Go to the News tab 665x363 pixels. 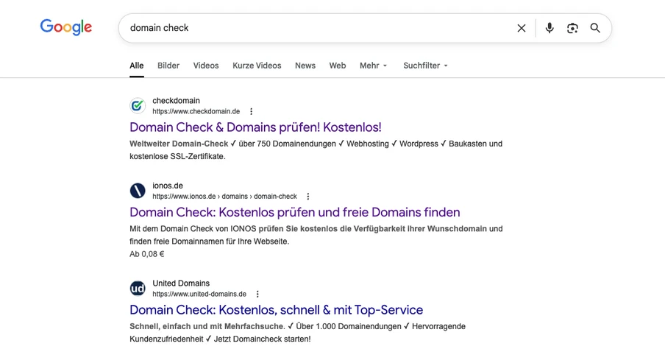pyautogui.click(x=305, y=66)
